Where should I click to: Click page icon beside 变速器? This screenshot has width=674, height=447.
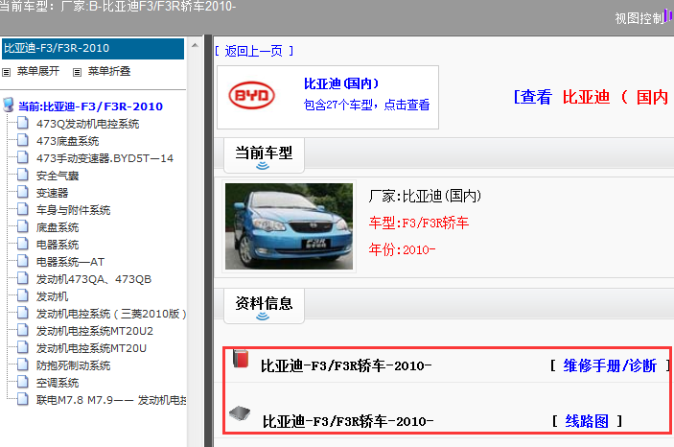point(23,192)
